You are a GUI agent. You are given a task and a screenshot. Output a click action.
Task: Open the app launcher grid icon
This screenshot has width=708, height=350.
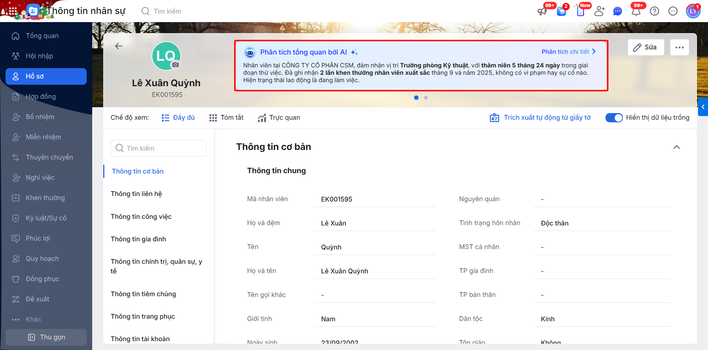coord(13,11)
